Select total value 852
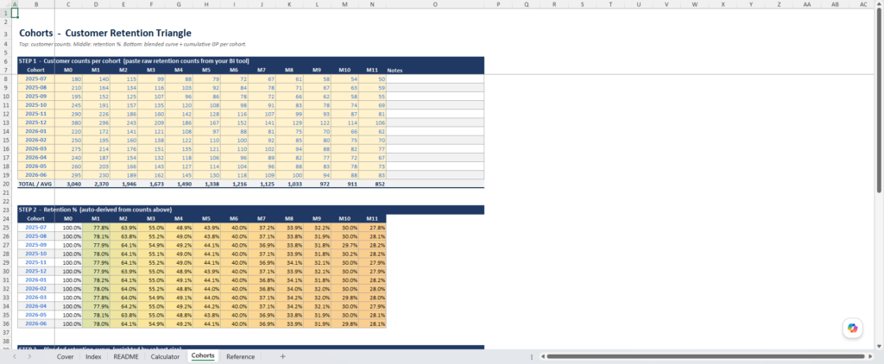Image resolution: width=884 pixels, height=364 pixels. [x=373, y=184]
